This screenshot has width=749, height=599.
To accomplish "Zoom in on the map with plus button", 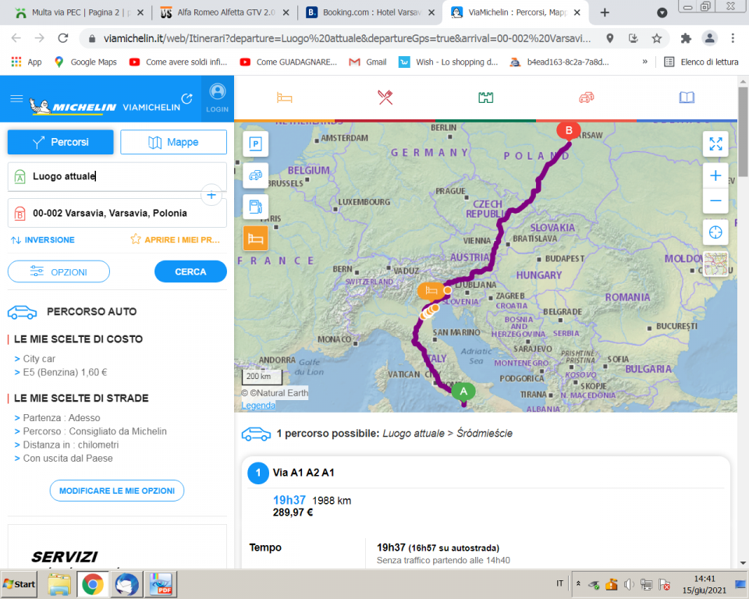I will pyautogui.click(x=715, y=175).
